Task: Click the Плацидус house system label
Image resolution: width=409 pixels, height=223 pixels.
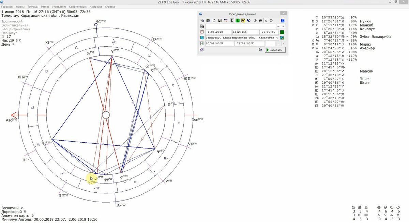Action: pos(9,33)
